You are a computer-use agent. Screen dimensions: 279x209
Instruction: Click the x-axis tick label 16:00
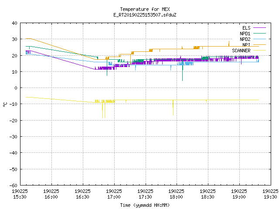[51, 197]
